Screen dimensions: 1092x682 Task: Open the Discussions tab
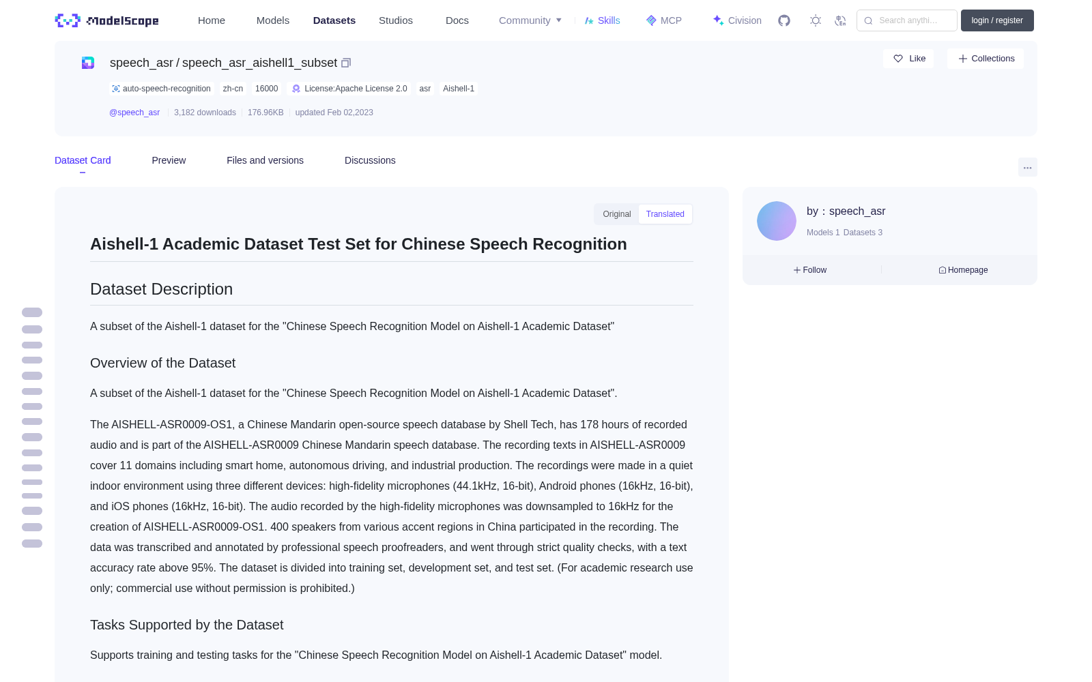(x=370, y=160)
